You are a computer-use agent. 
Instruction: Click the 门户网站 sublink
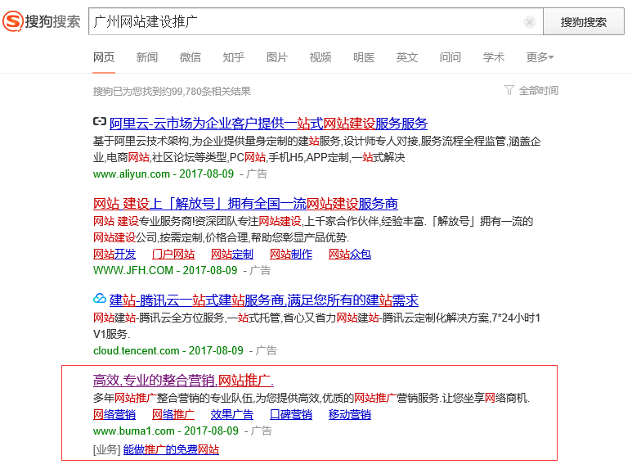(x=173, y=254)
